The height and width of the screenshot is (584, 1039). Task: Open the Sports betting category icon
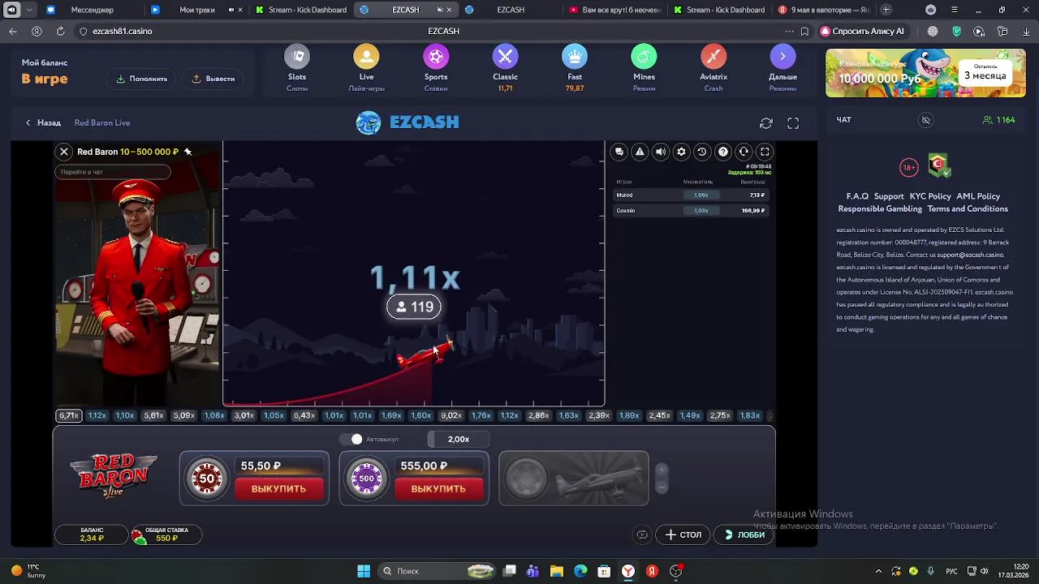point(436,57)
